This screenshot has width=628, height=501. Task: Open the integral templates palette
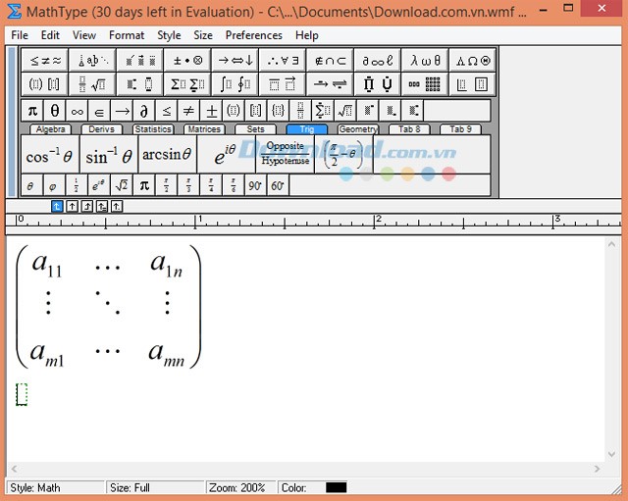tap(235, 84)
